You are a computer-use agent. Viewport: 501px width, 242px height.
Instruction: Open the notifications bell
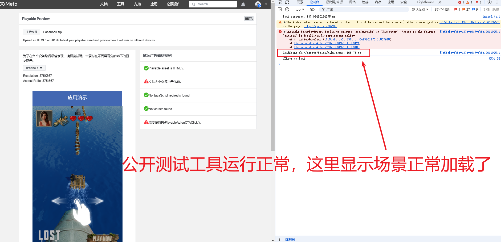coord(243,4)
